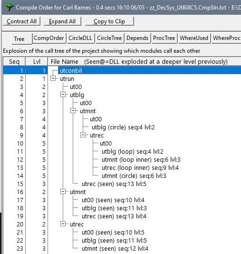Select ut00 at seq 3
Viewport: 241px width, 254px height.
[76, 87]
